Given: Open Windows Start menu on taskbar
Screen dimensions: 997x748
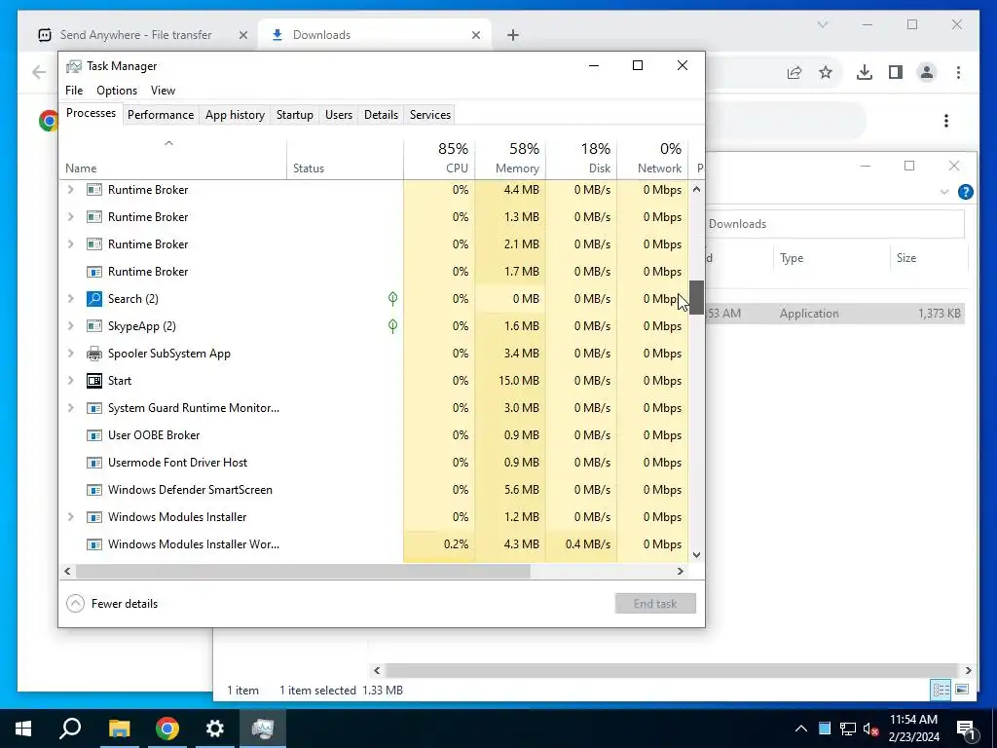Looking at the screenshot, I should point(23,729).
